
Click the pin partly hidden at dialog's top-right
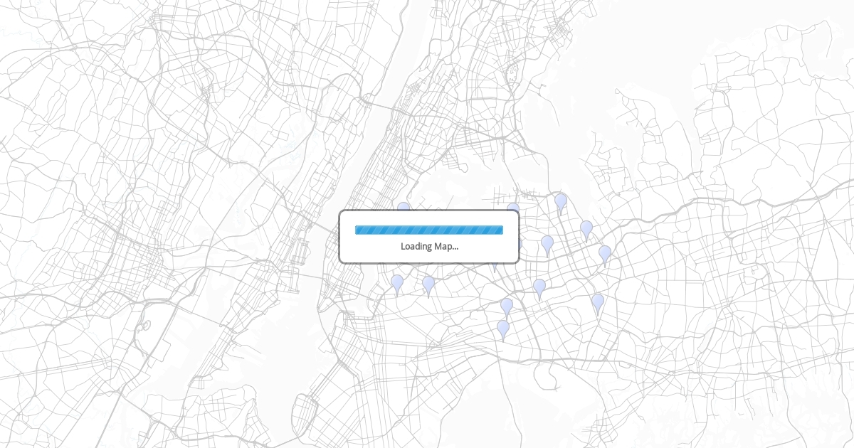pos(513,207)
